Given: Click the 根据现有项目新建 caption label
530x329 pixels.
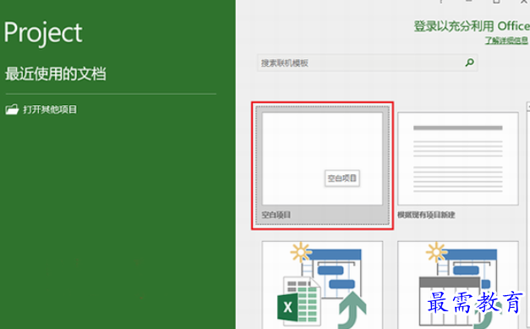Looking at the screenshot, I should [x=426, y=215].
